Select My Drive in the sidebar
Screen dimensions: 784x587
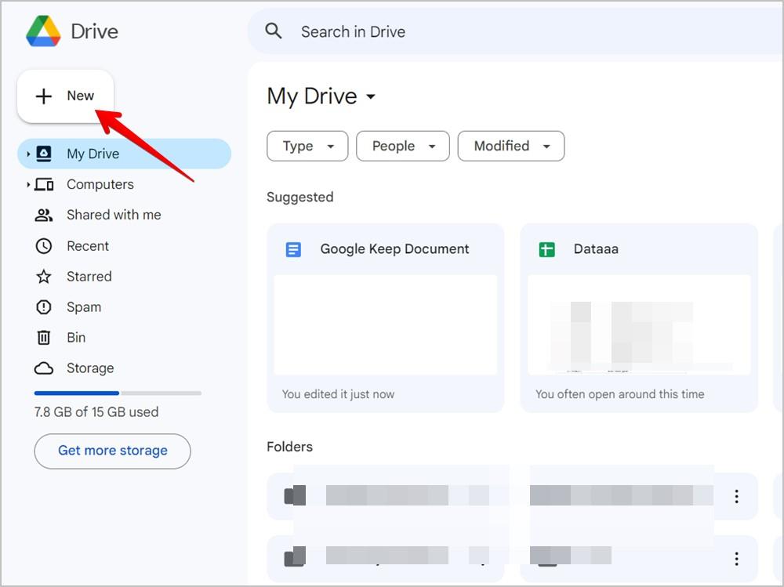(125, 154)
